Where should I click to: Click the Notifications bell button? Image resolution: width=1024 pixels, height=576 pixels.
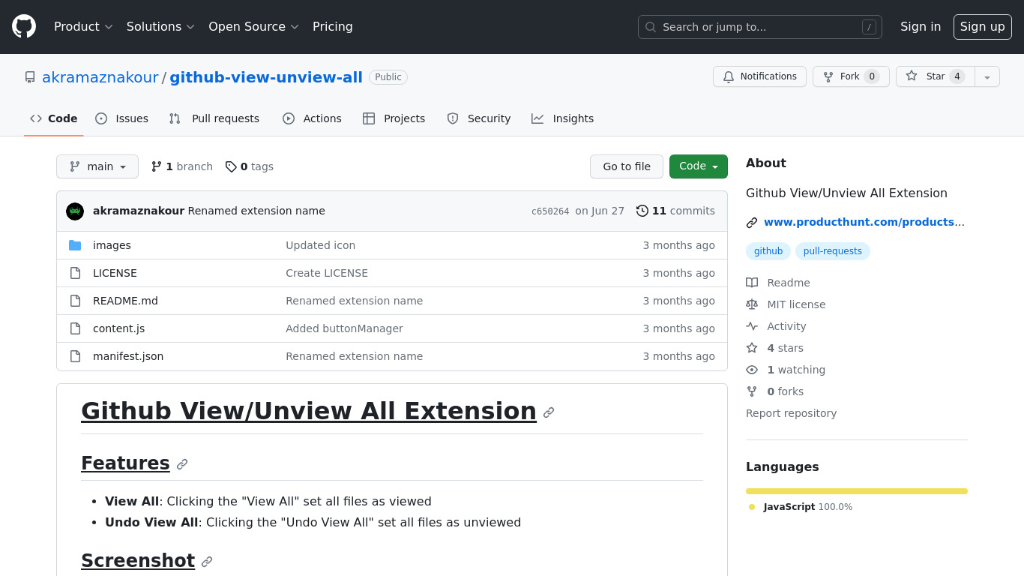tap(759, 76)
